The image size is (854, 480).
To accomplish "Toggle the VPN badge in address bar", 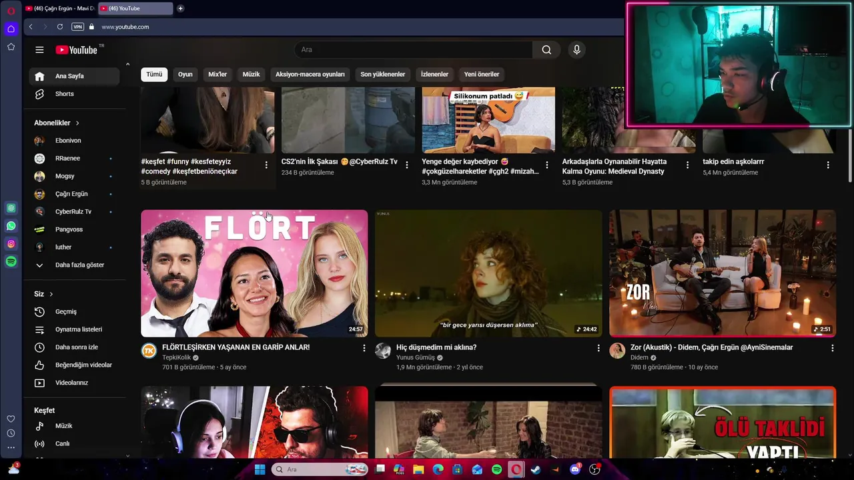I will tap(77, 27).
